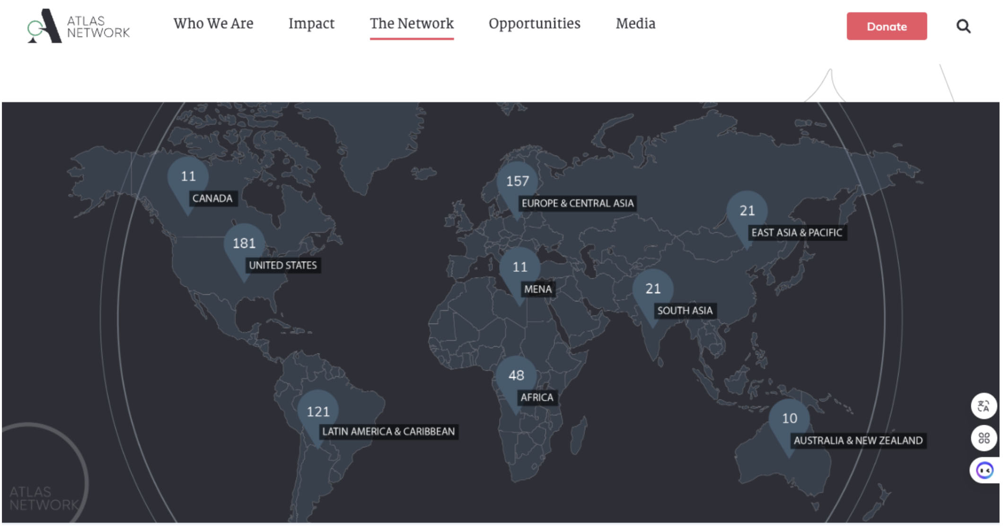Click the AFRICA region label
This screenshot has height=527, width=1004.
(537, 397)
